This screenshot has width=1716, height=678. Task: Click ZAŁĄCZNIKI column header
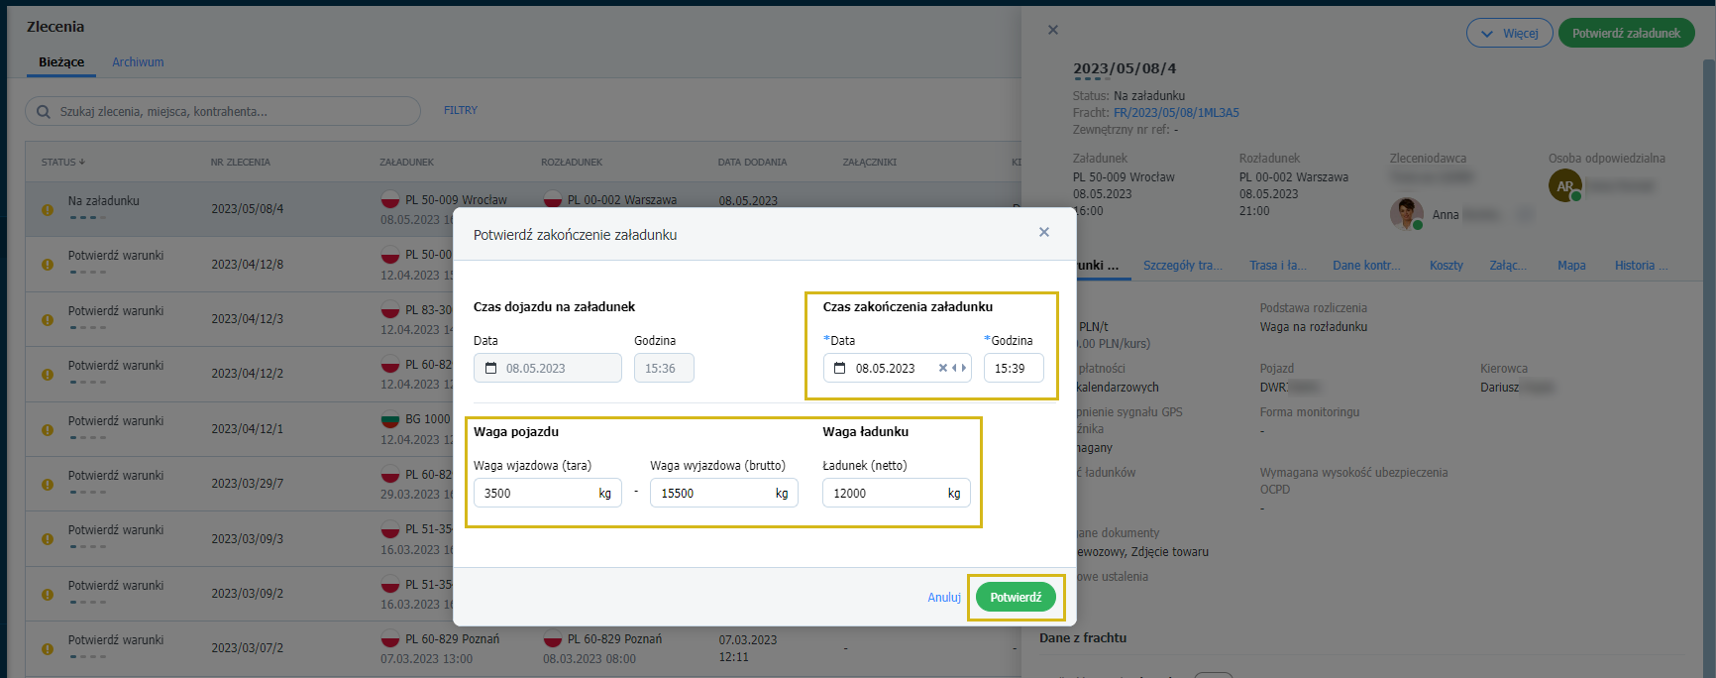[870, 162]
